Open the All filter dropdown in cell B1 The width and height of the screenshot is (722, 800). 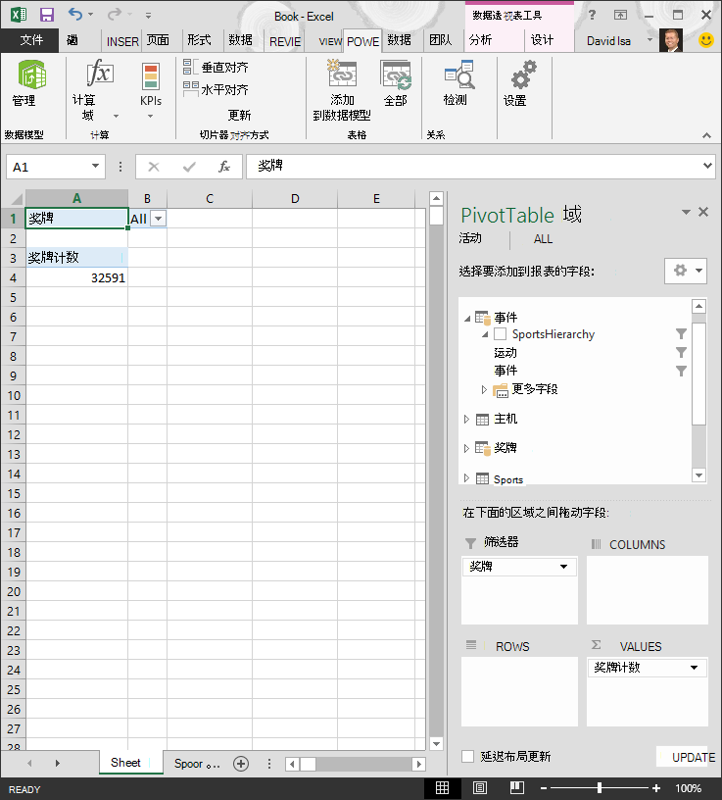(159, 219)
